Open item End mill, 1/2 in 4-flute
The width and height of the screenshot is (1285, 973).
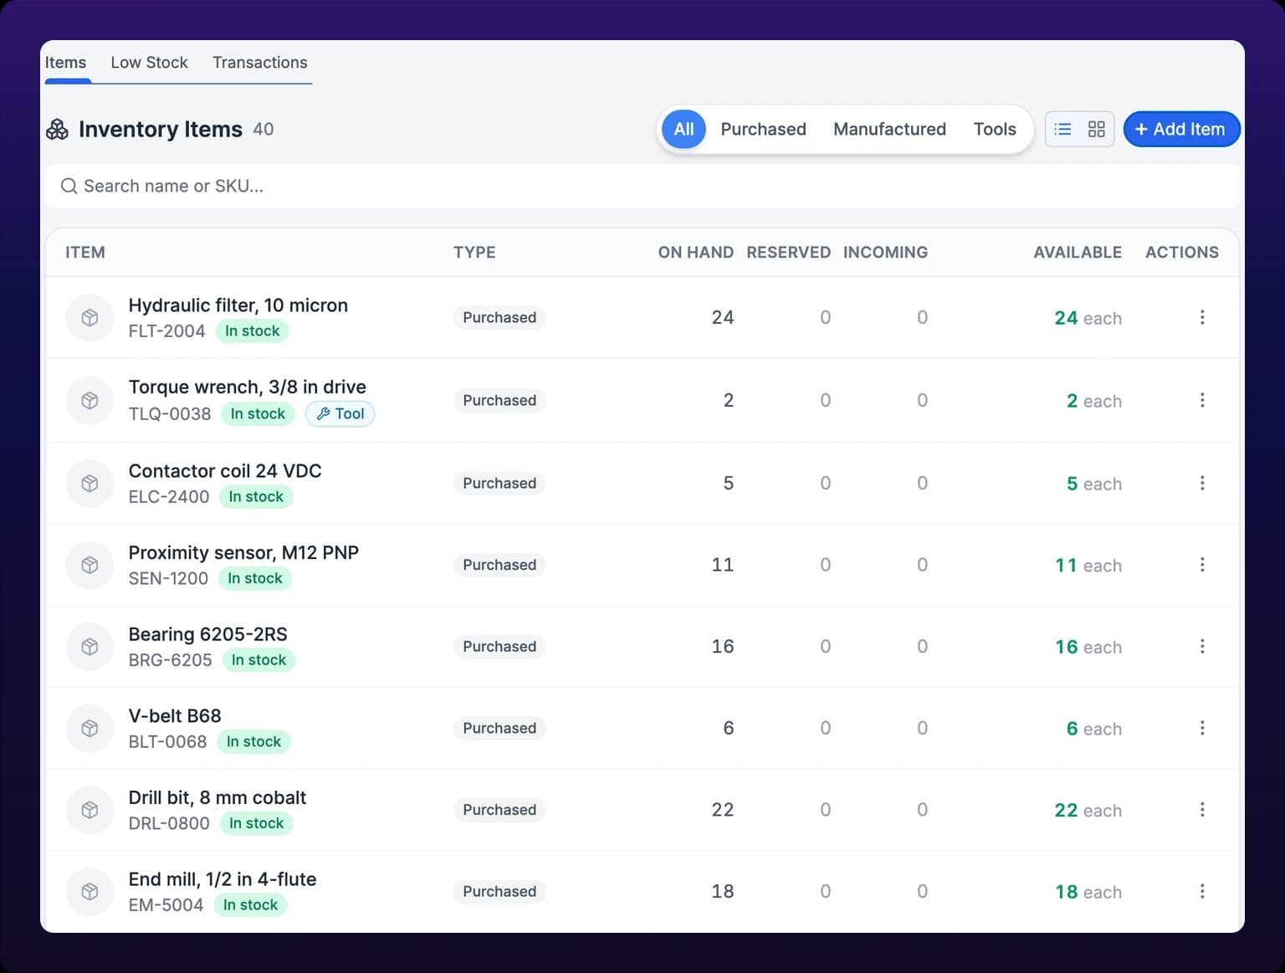click(222, 879)
